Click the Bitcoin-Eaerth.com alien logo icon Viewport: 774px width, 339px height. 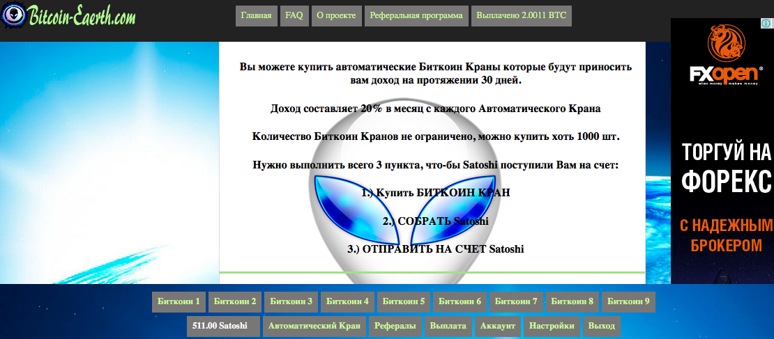13,15
